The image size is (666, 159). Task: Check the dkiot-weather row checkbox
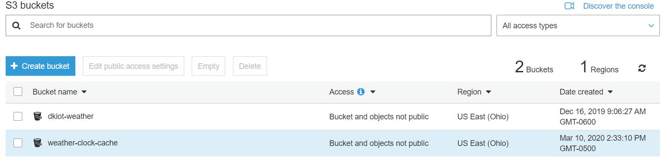coord(18,116)
